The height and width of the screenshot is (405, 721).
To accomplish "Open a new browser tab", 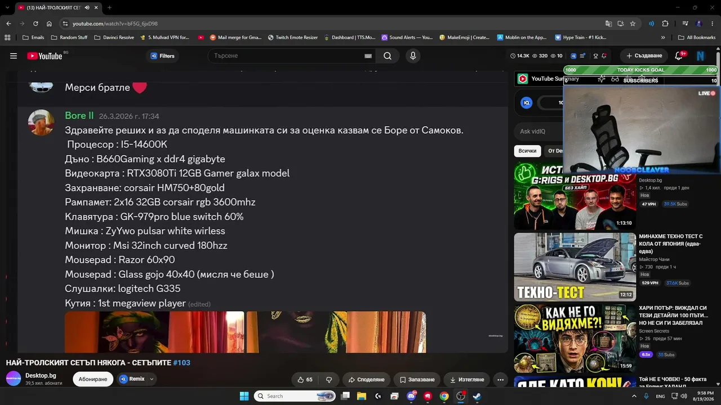I will pyautogui.click(x=109, y=8).
